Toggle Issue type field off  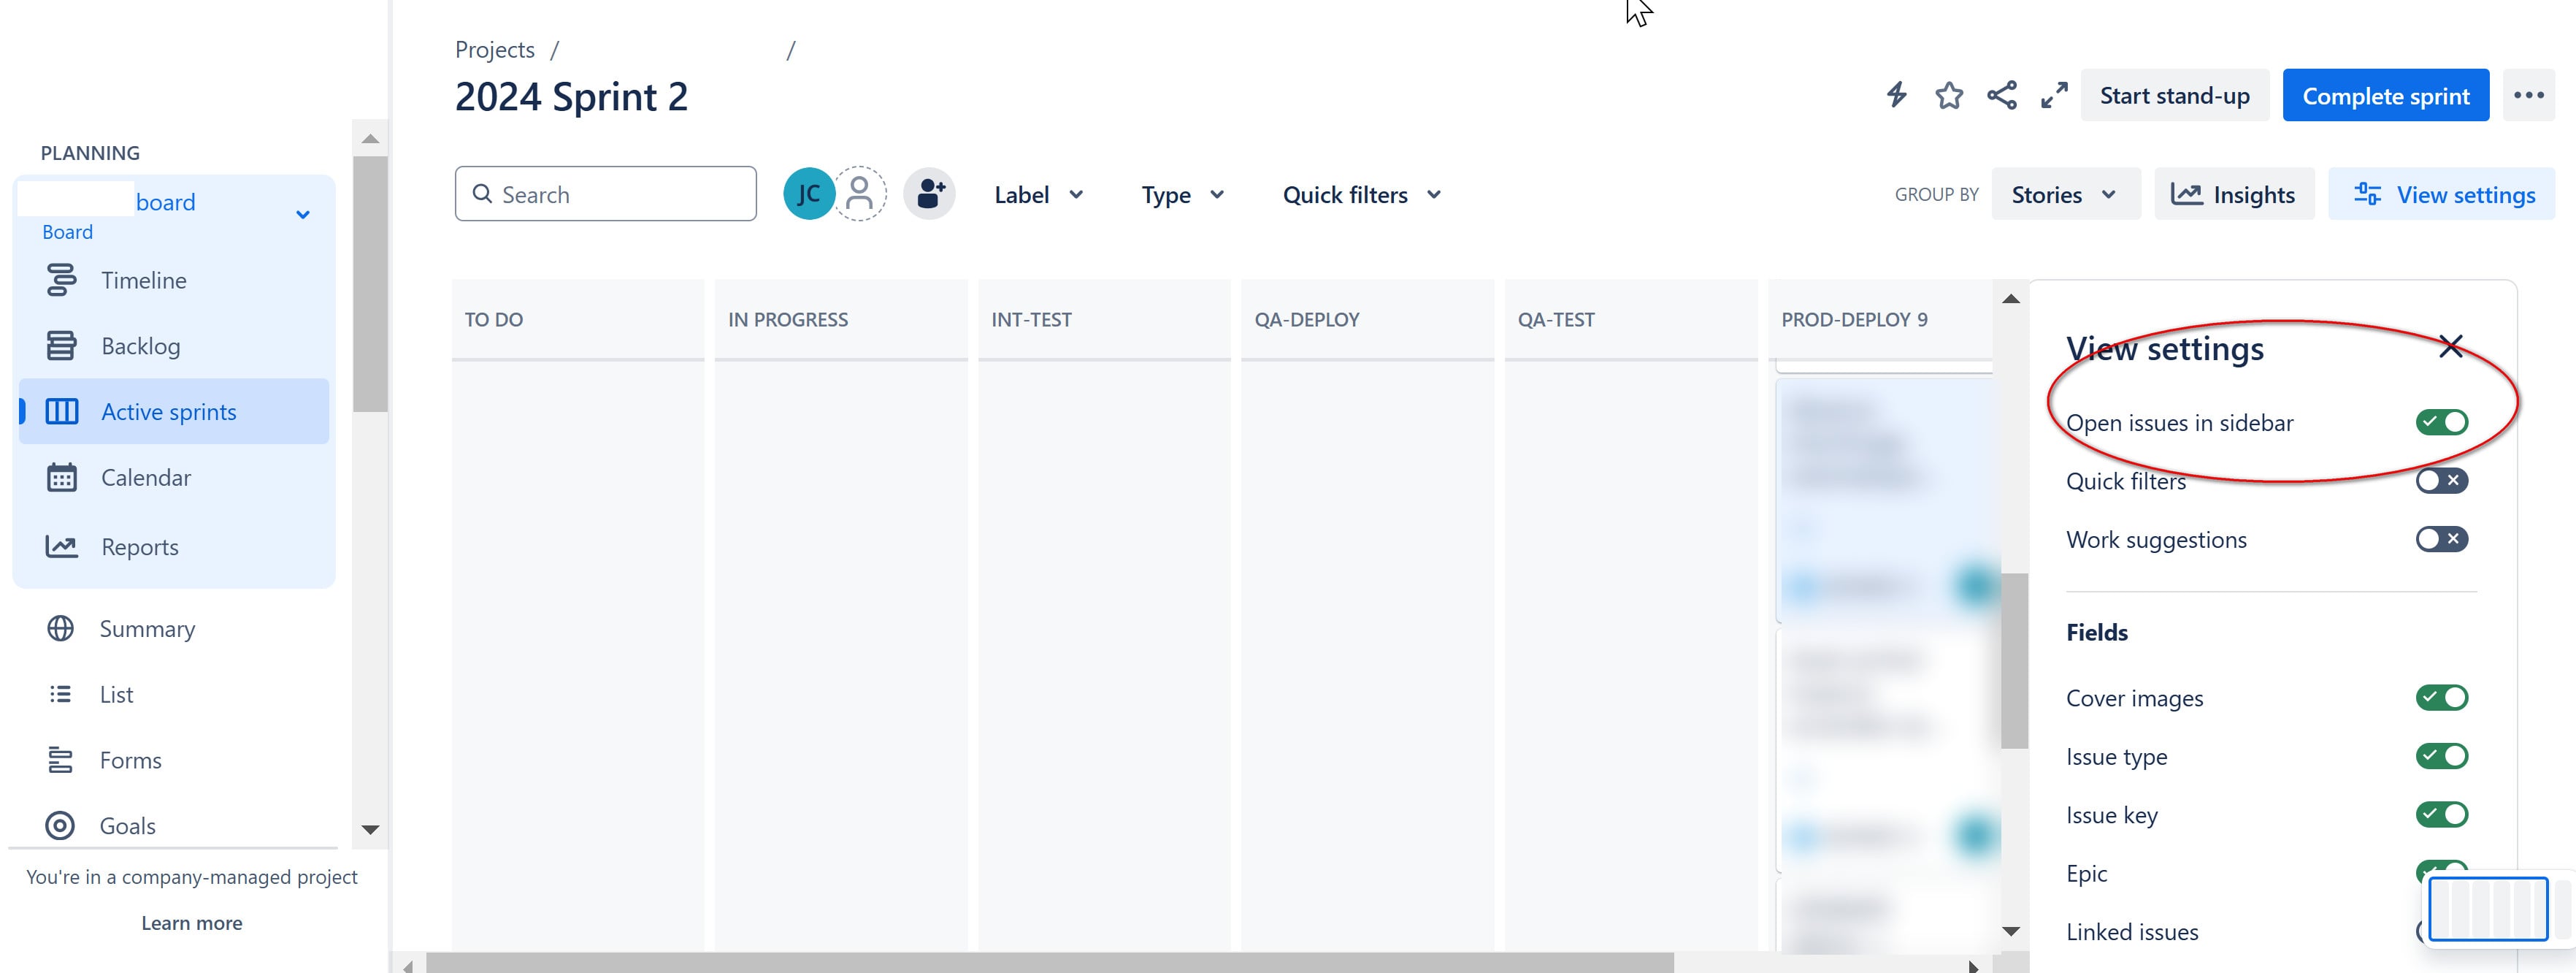coord(2441,756)
